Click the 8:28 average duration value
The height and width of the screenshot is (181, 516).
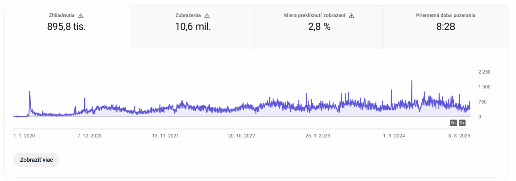445,27
